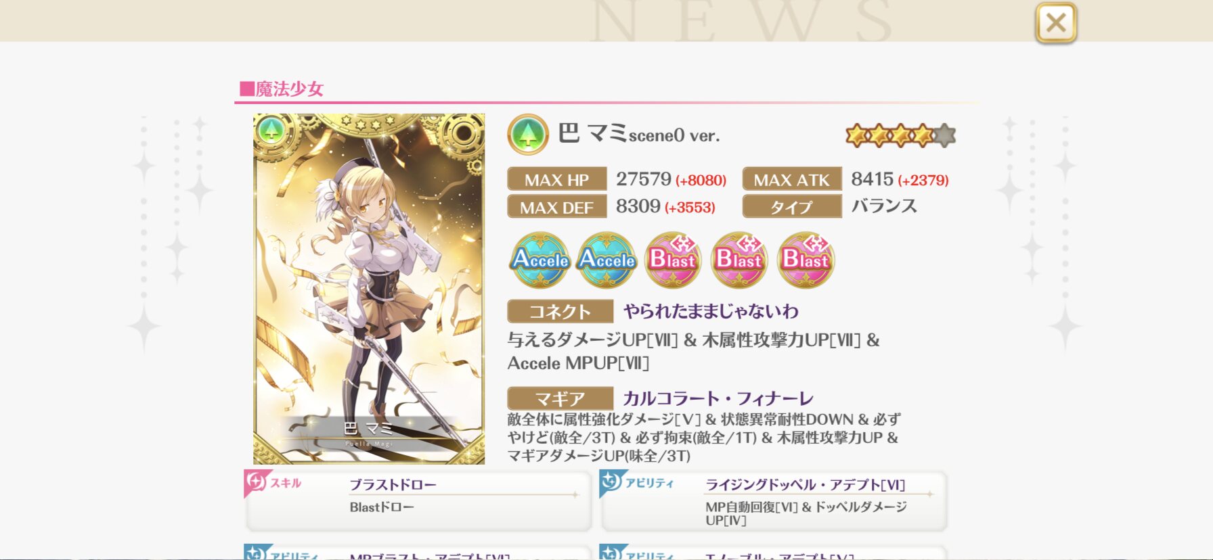This screenshot has width=1213, height=560.
Task: Tap the first Accele disc icon
Action: point(540,260)
